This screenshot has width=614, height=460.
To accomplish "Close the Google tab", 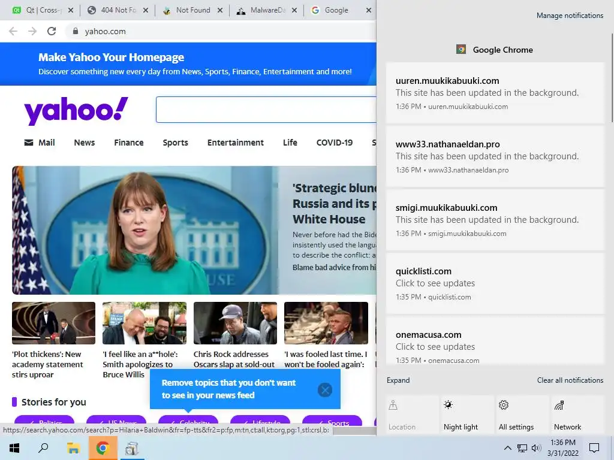I will pyautogui.click(x=369, y=10).
